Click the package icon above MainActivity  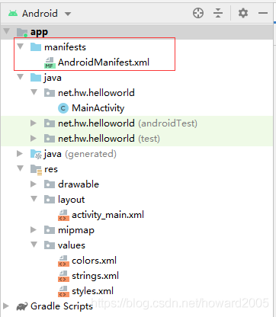point(50,93)
